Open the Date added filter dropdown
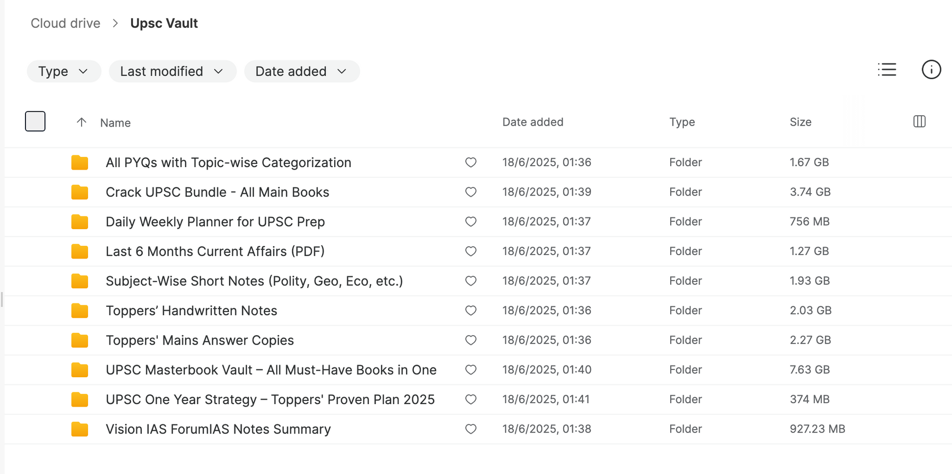The height and width of the screenshot is (474, 952). pos(301,71)
